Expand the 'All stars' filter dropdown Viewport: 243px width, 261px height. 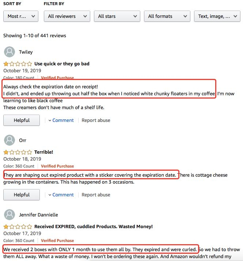pos(117,16)
